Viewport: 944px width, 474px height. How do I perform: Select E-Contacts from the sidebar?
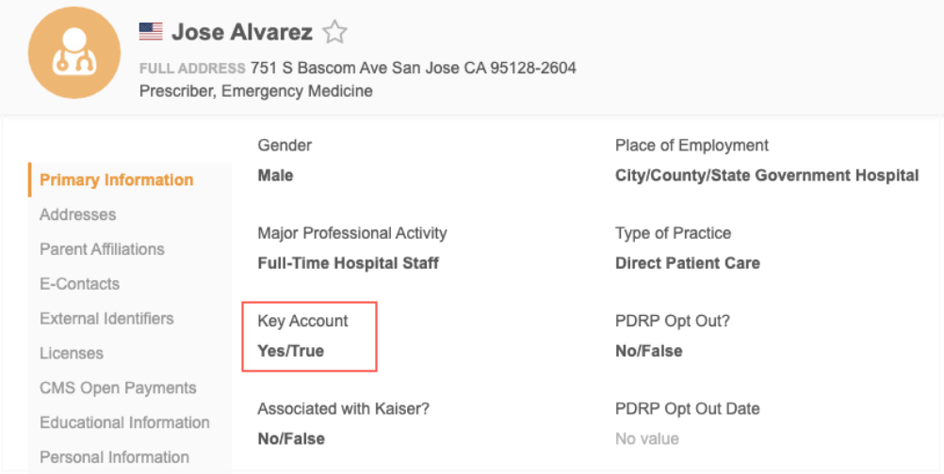79,284
